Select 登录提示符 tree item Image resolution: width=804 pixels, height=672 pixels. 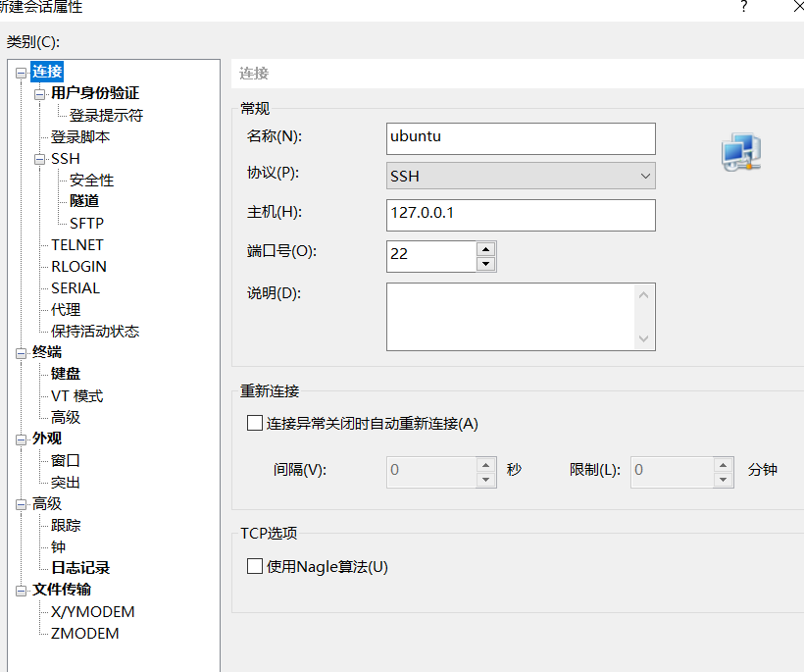point(106,115)
